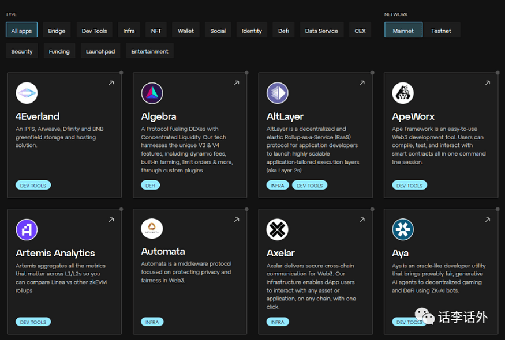Open the 4Everland title
The height and width of the screenshot is (340, 505).
pos(38,116)
